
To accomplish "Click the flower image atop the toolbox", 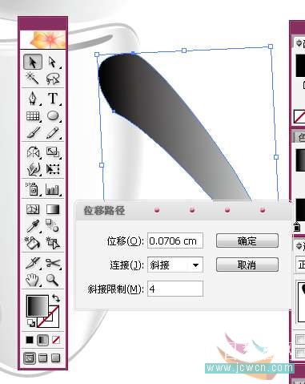I will point(43,39).
